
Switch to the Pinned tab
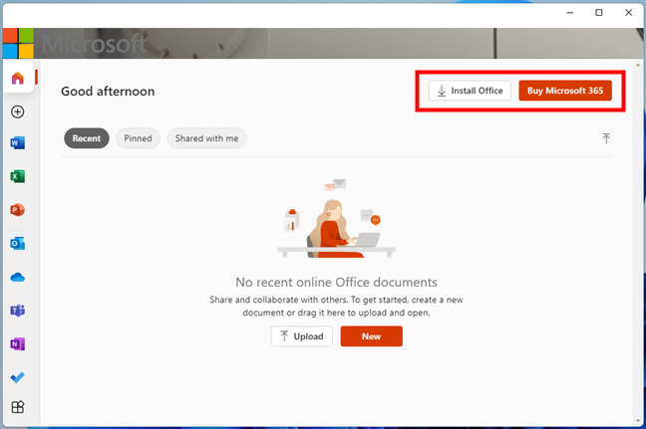point(138,138)
